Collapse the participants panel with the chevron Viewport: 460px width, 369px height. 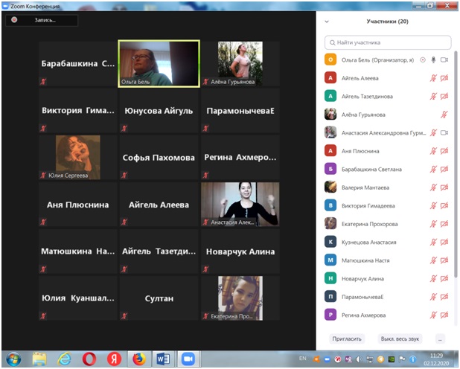pos(327,22)
